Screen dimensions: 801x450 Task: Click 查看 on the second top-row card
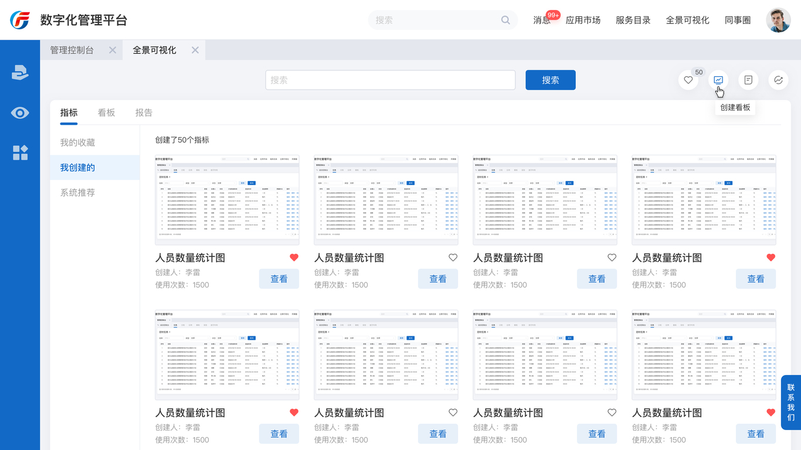[x=438, y=279]
